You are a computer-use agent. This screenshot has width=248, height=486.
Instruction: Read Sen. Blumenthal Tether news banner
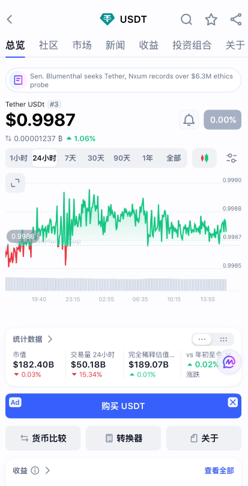123,81
